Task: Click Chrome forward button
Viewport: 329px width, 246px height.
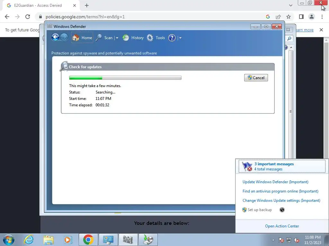Action: point(17,17)
